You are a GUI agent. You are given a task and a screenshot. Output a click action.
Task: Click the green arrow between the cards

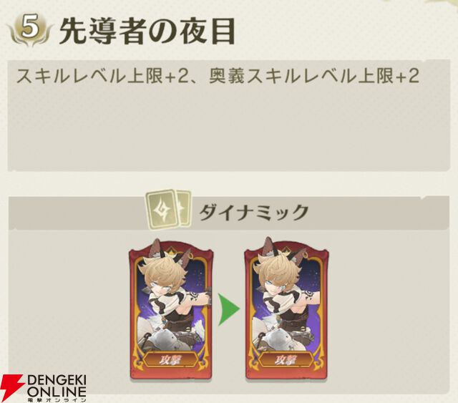229,309
